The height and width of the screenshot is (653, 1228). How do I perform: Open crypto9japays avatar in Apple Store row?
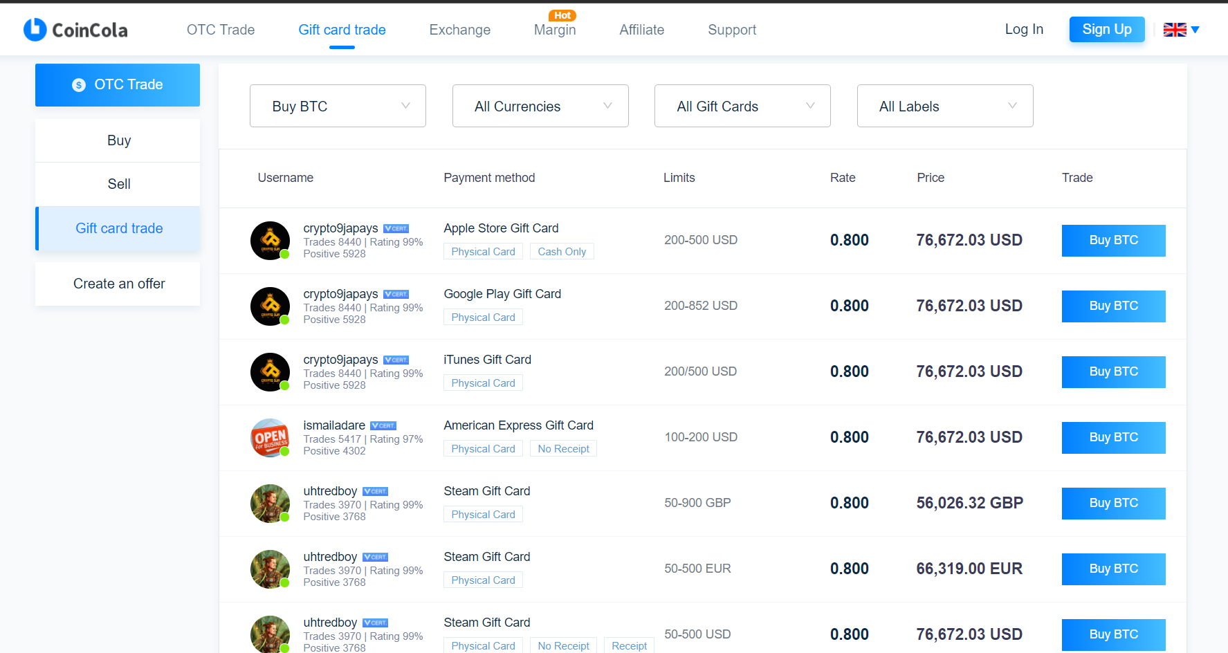click(x=270, y=241)
